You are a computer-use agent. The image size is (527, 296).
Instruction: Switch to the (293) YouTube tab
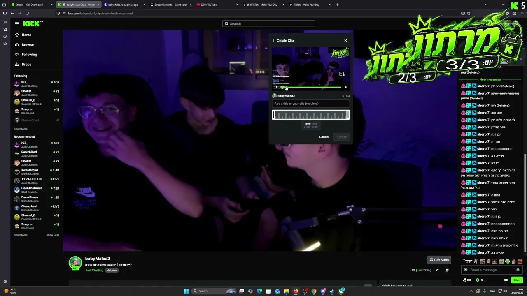pyautogui.click(x=217, y=5)
